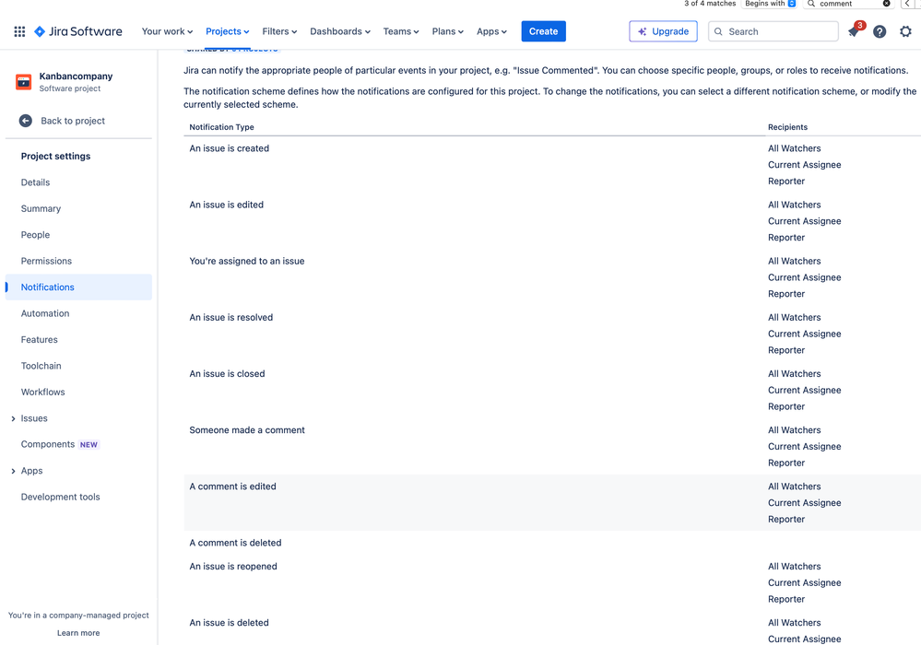This screenshot has height=645, width=921.
Task: Click the Create button
Action: point(543,30)
